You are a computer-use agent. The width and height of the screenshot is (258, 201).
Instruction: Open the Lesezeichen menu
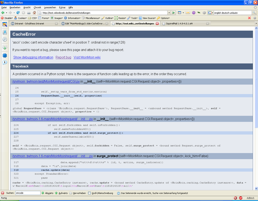click(50, 7)
